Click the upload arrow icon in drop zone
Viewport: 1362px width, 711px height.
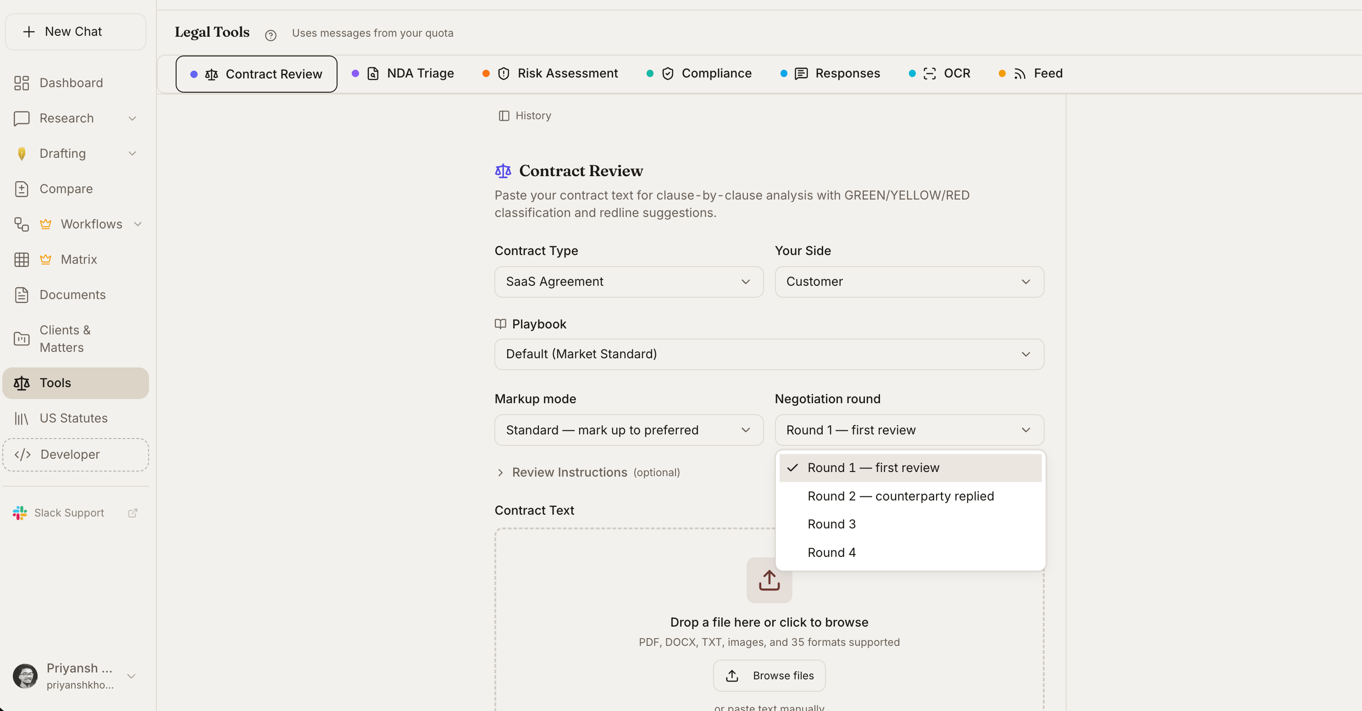[770, 580]
